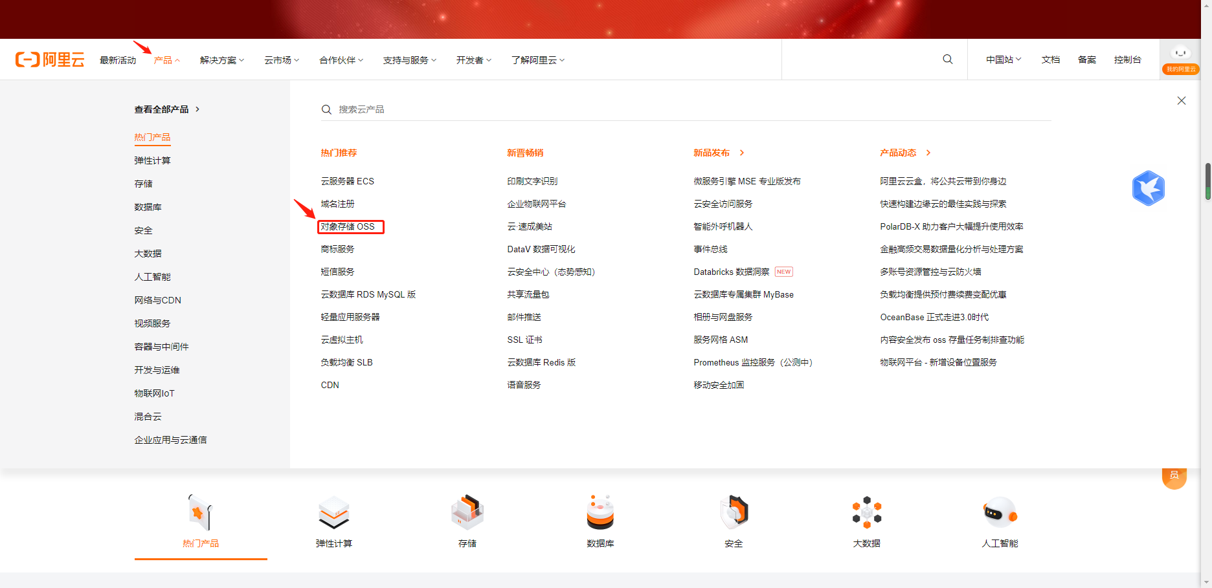Select 热门产品 in left sidebar
The height and width of the screenshot is (588, 1212).
pyautogui.click(x=152, y=137)
